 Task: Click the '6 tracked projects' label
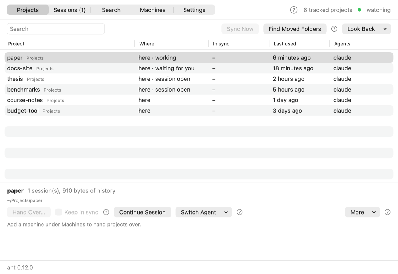pyautogui.click(x=328, y=10)
